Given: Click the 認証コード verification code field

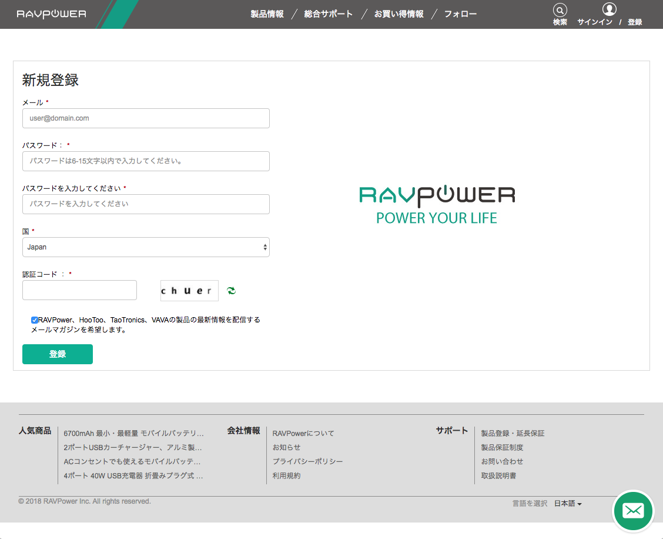Looking at the screenshot, I should pos(79,290).
